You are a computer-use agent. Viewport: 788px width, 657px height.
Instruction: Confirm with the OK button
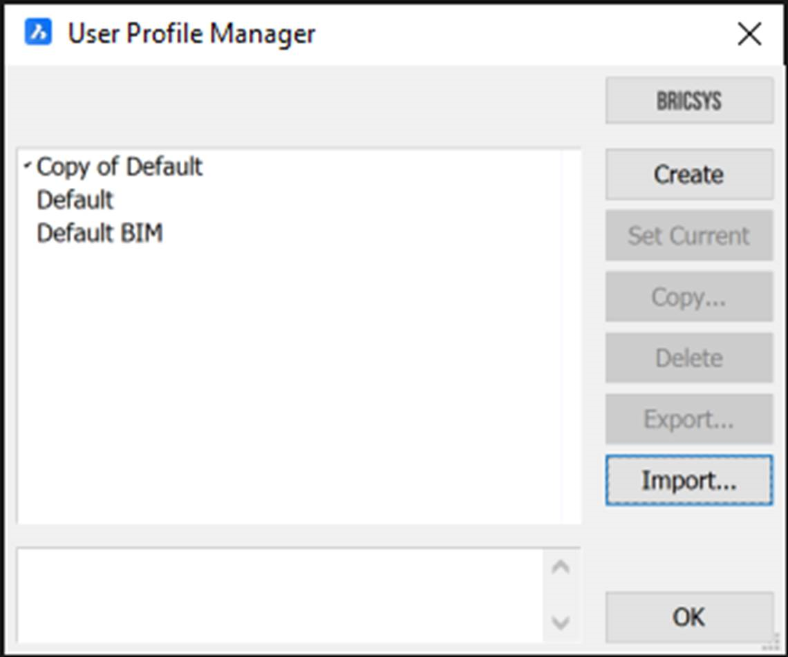coord(688,617)
